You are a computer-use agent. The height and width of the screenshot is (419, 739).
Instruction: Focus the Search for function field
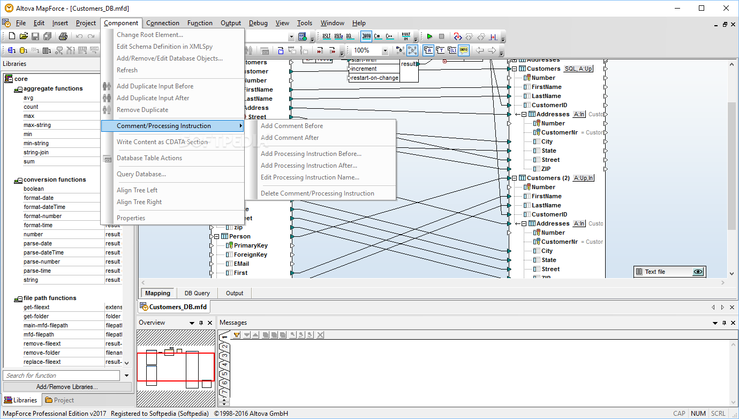62,376
